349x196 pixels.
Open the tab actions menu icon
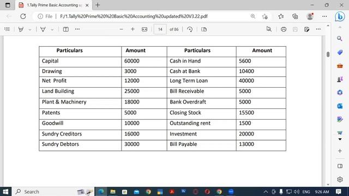click(8, 5)
